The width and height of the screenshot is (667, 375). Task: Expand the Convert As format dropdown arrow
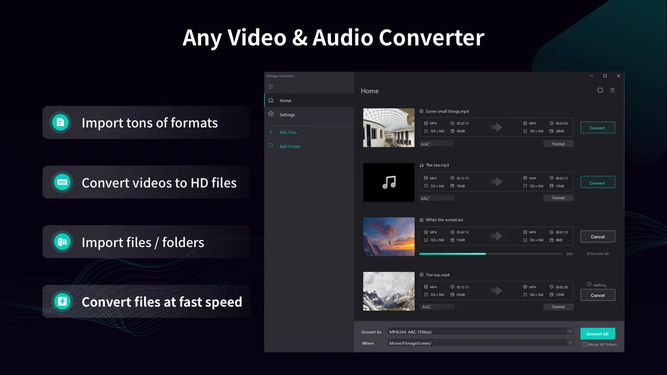tap(570, 332)
